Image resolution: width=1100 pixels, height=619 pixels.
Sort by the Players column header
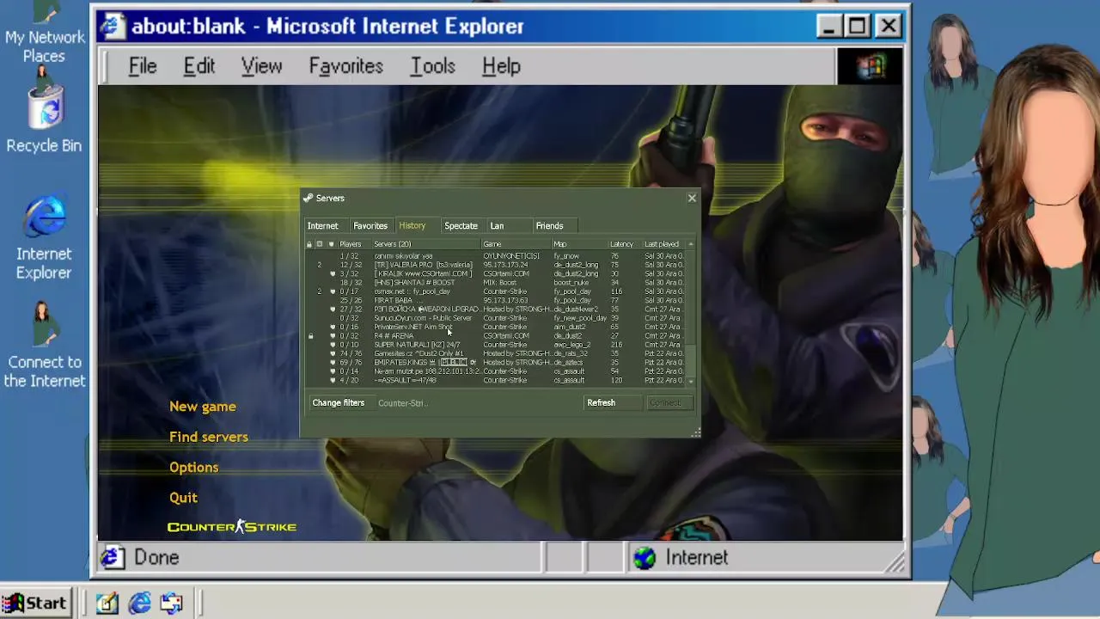(x=354, y=244)
